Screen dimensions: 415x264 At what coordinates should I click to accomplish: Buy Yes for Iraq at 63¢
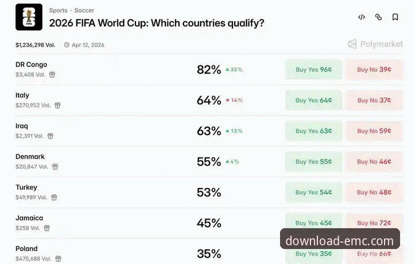point(314,131)
